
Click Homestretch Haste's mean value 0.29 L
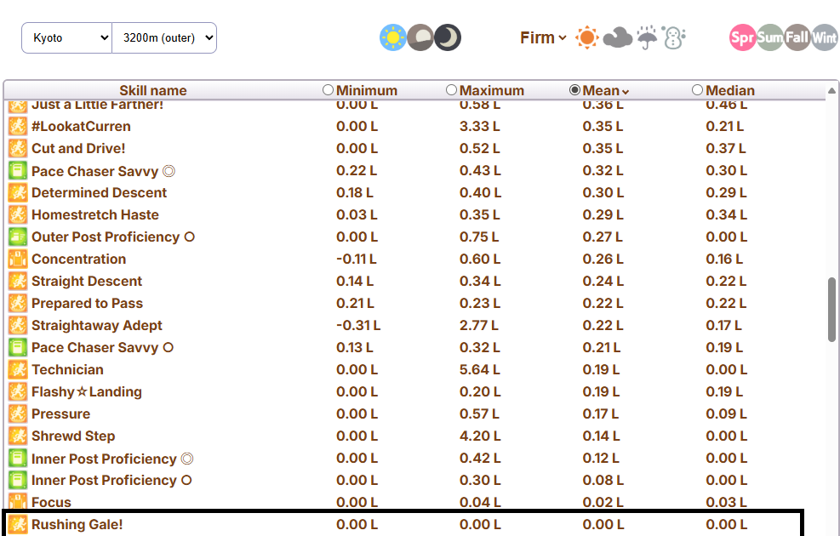pyautogui.click(x=603, y=214)
